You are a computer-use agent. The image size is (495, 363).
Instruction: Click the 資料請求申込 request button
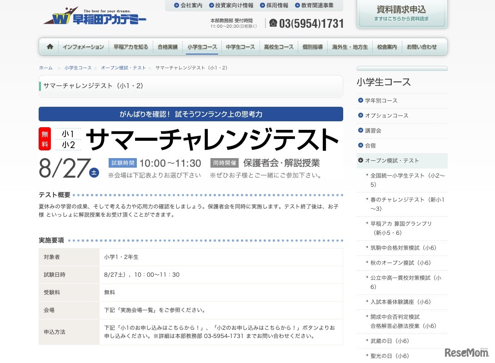402,13
